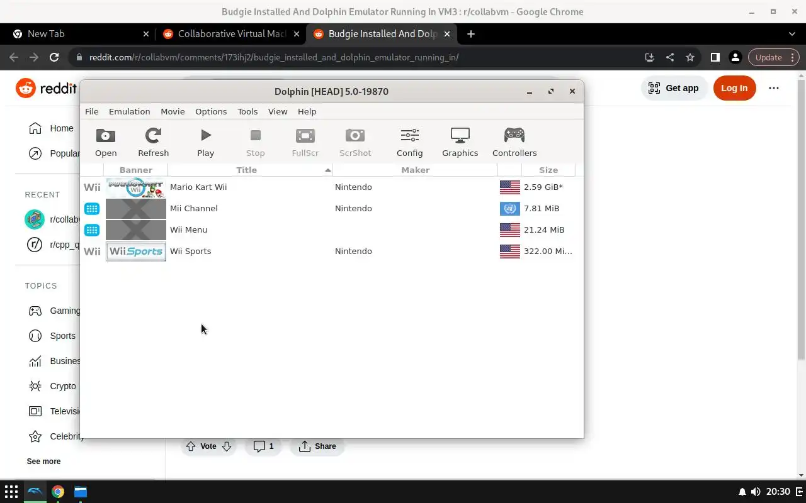
Task: Go to Home in Reddit sidebar
Action: click(52, 128)
